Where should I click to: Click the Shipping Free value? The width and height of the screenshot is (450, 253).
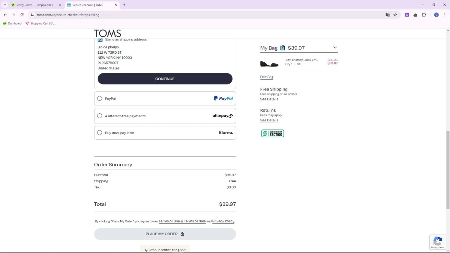coord(232,181)
